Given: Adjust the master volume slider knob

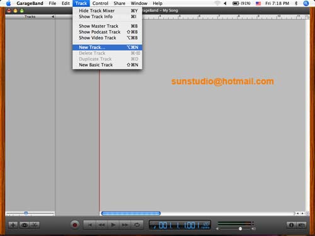Looking at the screenshot, I should coord(240,228).
